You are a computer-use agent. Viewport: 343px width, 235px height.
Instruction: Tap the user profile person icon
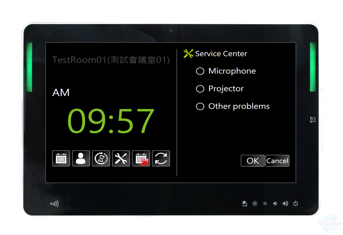(81, 159)
